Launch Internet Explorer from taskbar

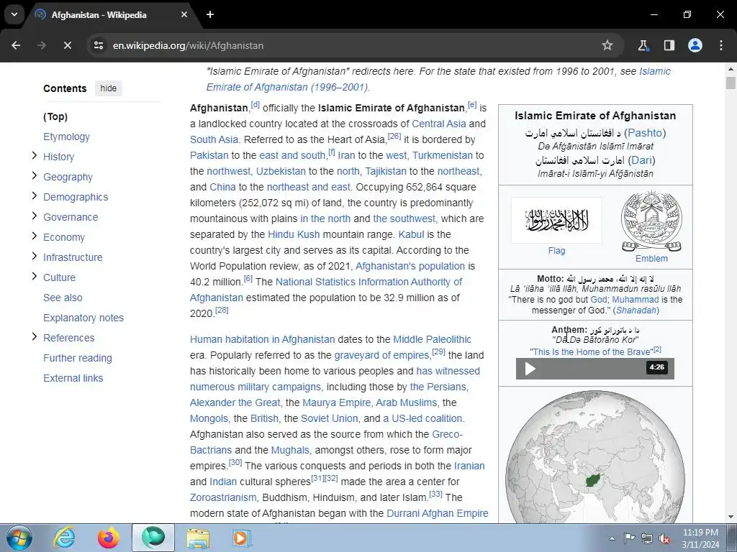[64, 538]
